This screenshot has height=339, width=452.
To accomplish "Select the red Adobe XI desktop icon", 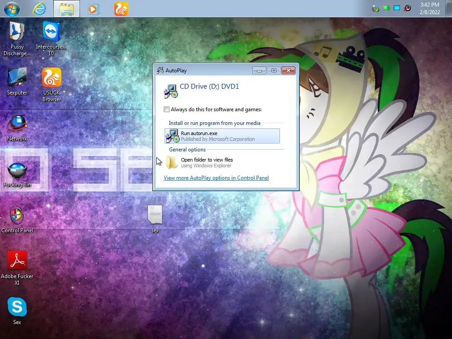I will [17, 268].
